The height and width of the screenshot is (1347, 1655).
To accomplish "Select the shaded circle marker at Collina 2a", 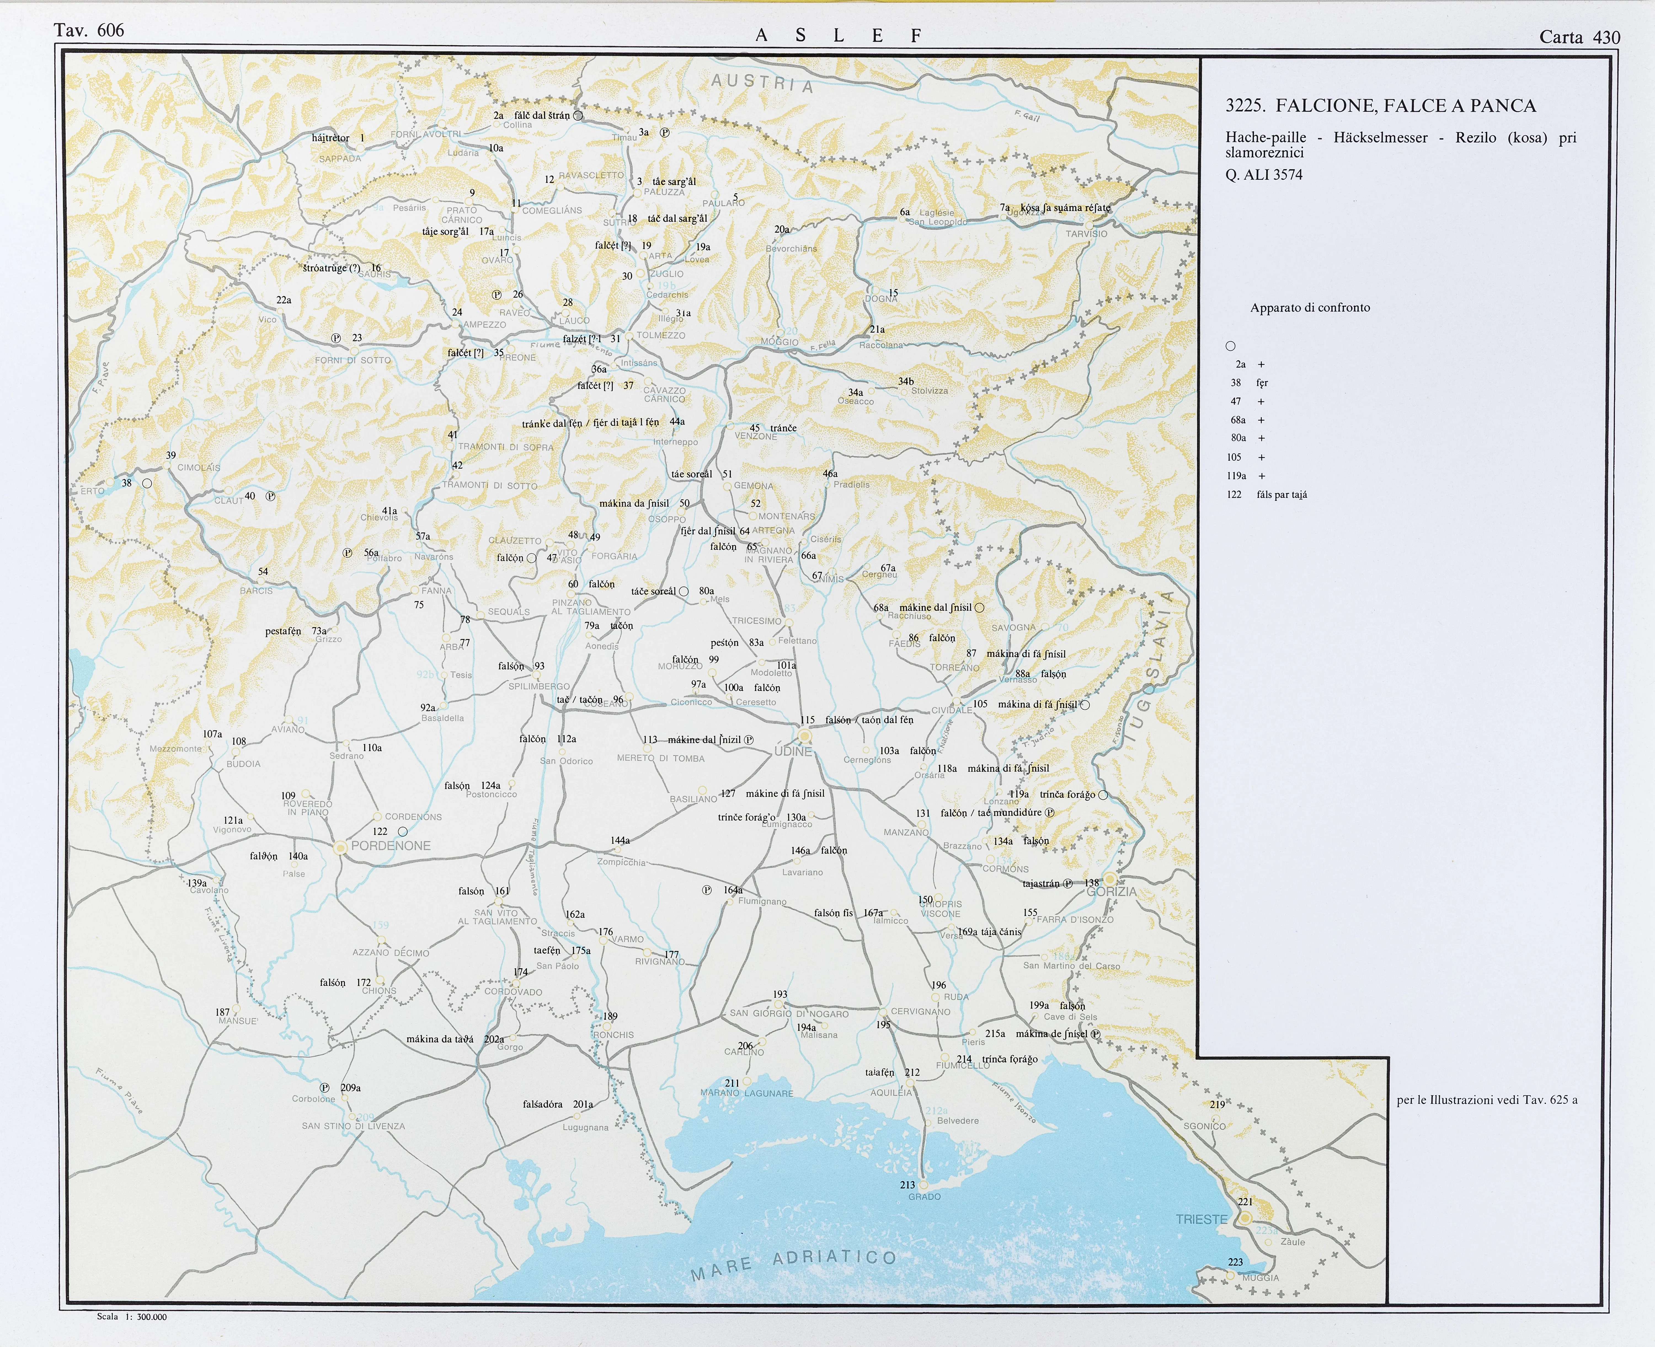I will click(578, 116).
